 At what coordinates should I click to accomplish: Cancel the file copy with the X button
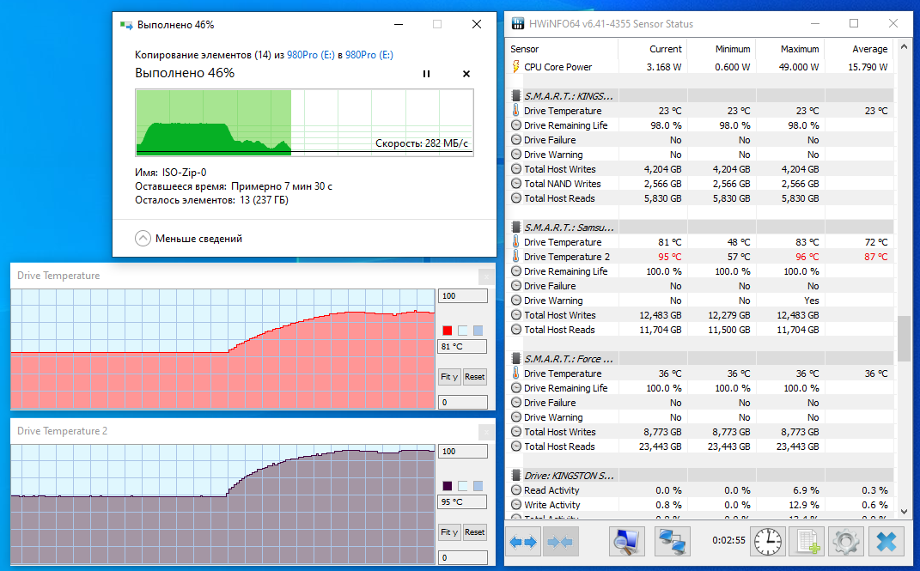[466, 74]
